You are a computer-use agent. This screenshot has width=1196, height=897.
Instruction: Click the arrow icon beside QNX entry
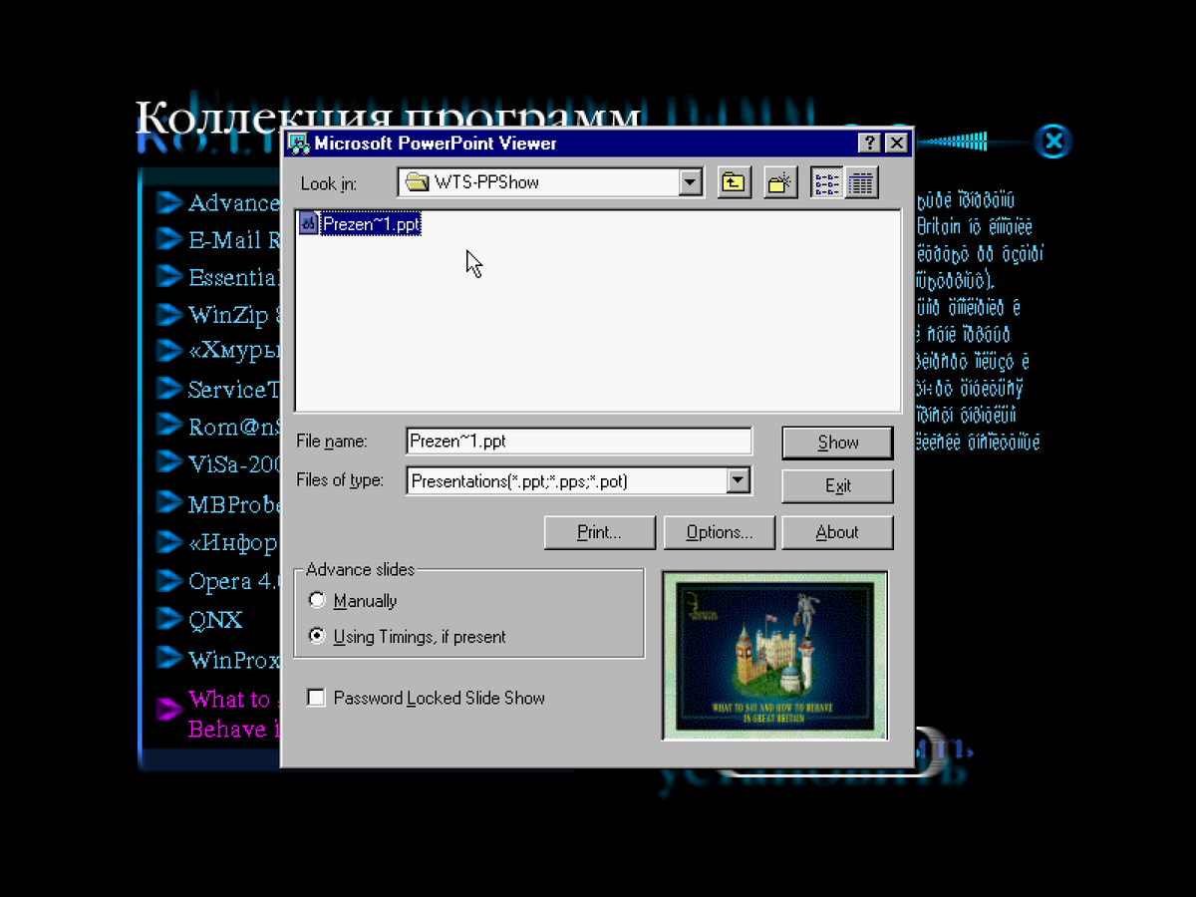(x=168, y=620)
